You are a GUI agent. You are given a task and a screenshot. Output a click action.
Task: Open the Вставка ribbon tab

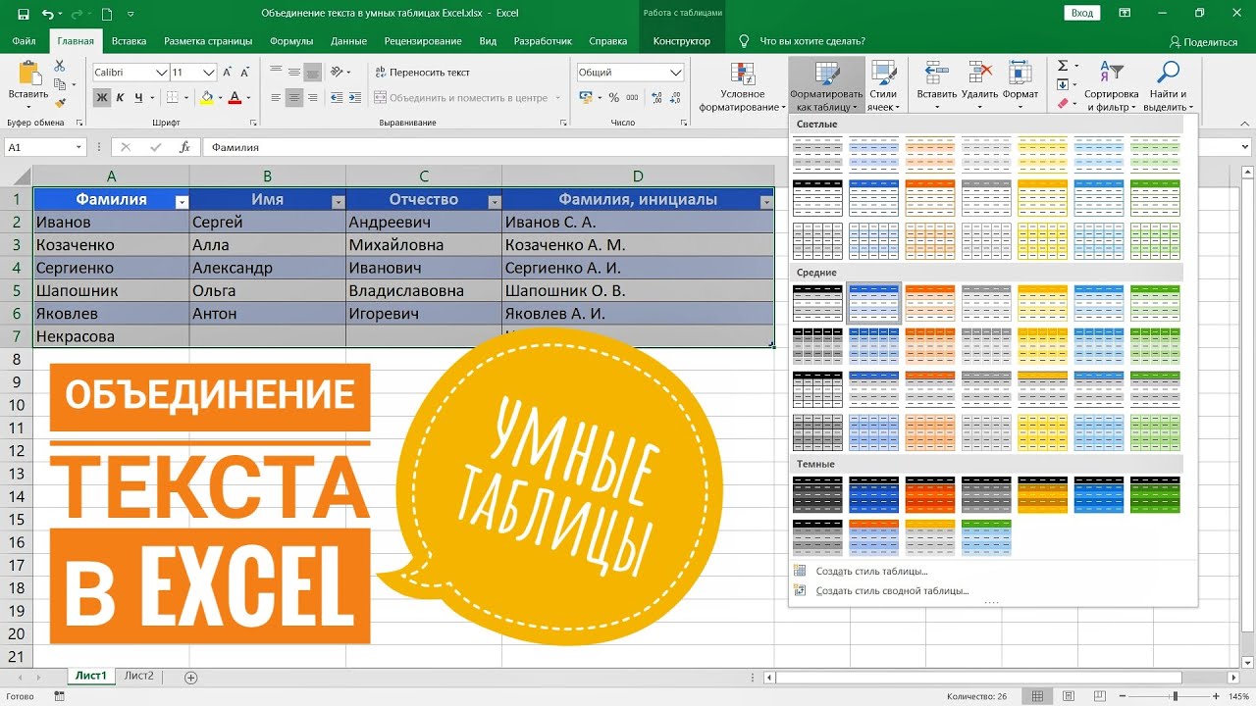coord(130,41)
